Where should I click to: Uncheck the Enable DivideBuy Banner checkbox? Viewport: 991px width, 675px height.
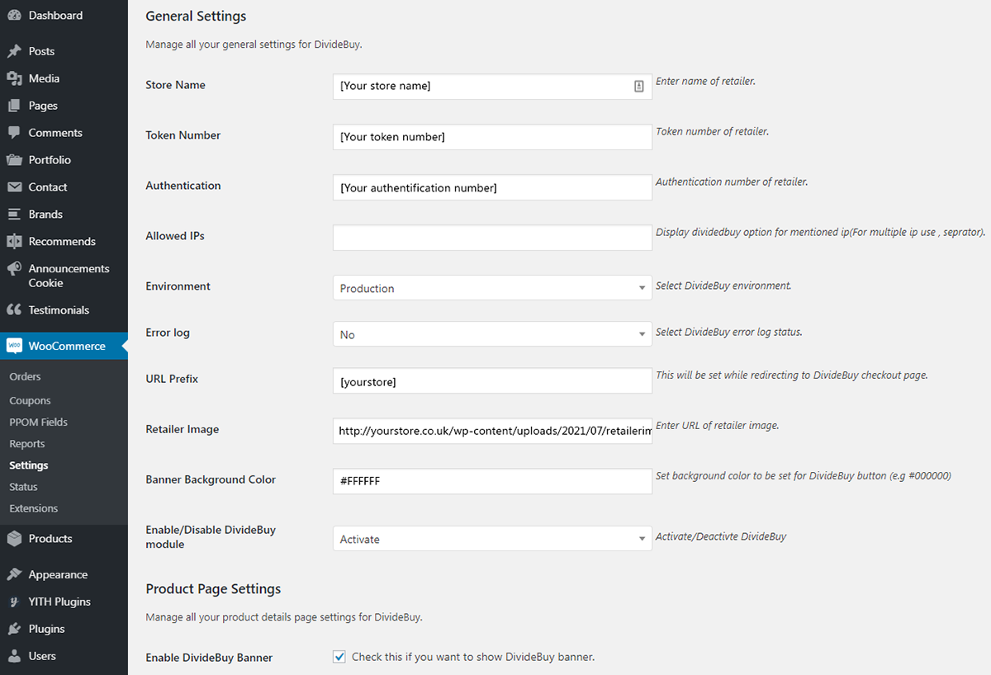pyautogui.click(x=339, y=657)
